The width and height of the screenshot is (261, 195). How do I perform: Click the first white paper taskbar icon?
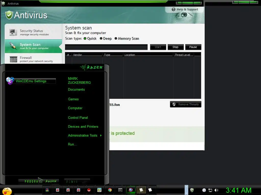(x=141, y=190)
